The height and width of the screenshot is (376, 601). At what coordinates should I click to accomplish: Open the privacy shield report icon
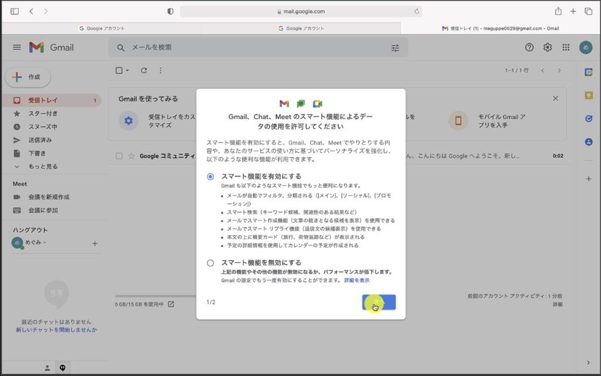pyautogui.click(x=171, y=12)
